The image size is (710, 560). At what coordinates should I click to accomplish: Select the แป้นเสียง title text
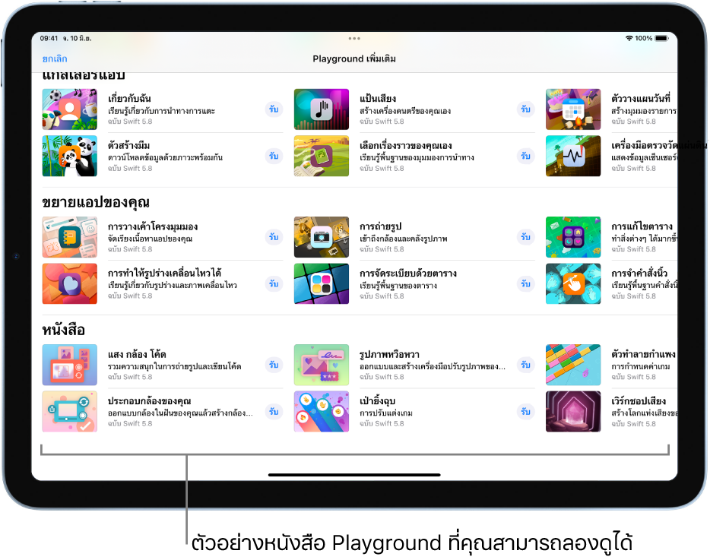tap(378, 98)
